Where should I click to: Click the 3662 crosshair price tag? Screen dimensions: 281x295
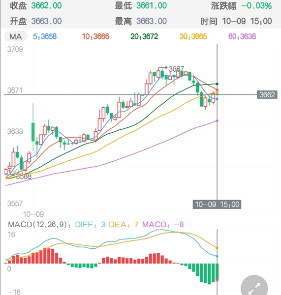[x=267, y=94]
